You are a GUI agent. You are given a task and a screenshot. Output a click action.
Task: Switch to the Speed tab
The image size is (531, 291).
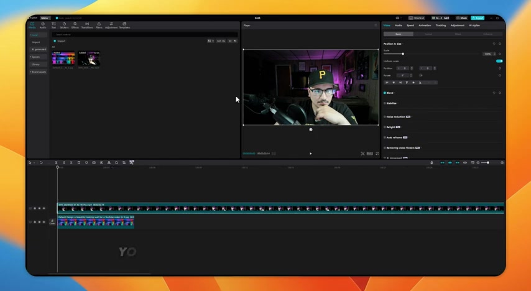[x=410, y=25]
